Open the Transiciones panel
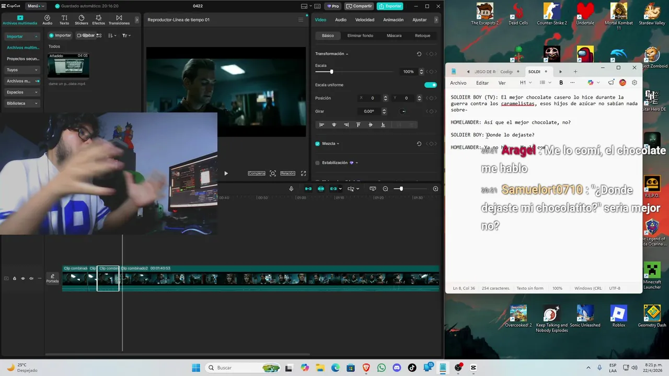The image size is (669, 376). click(x=119, y=20)
